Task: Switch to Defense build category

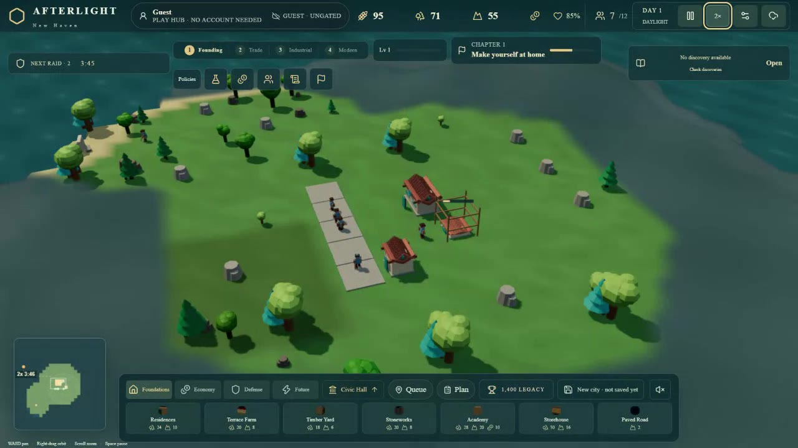Action: [x=247, y=390]
